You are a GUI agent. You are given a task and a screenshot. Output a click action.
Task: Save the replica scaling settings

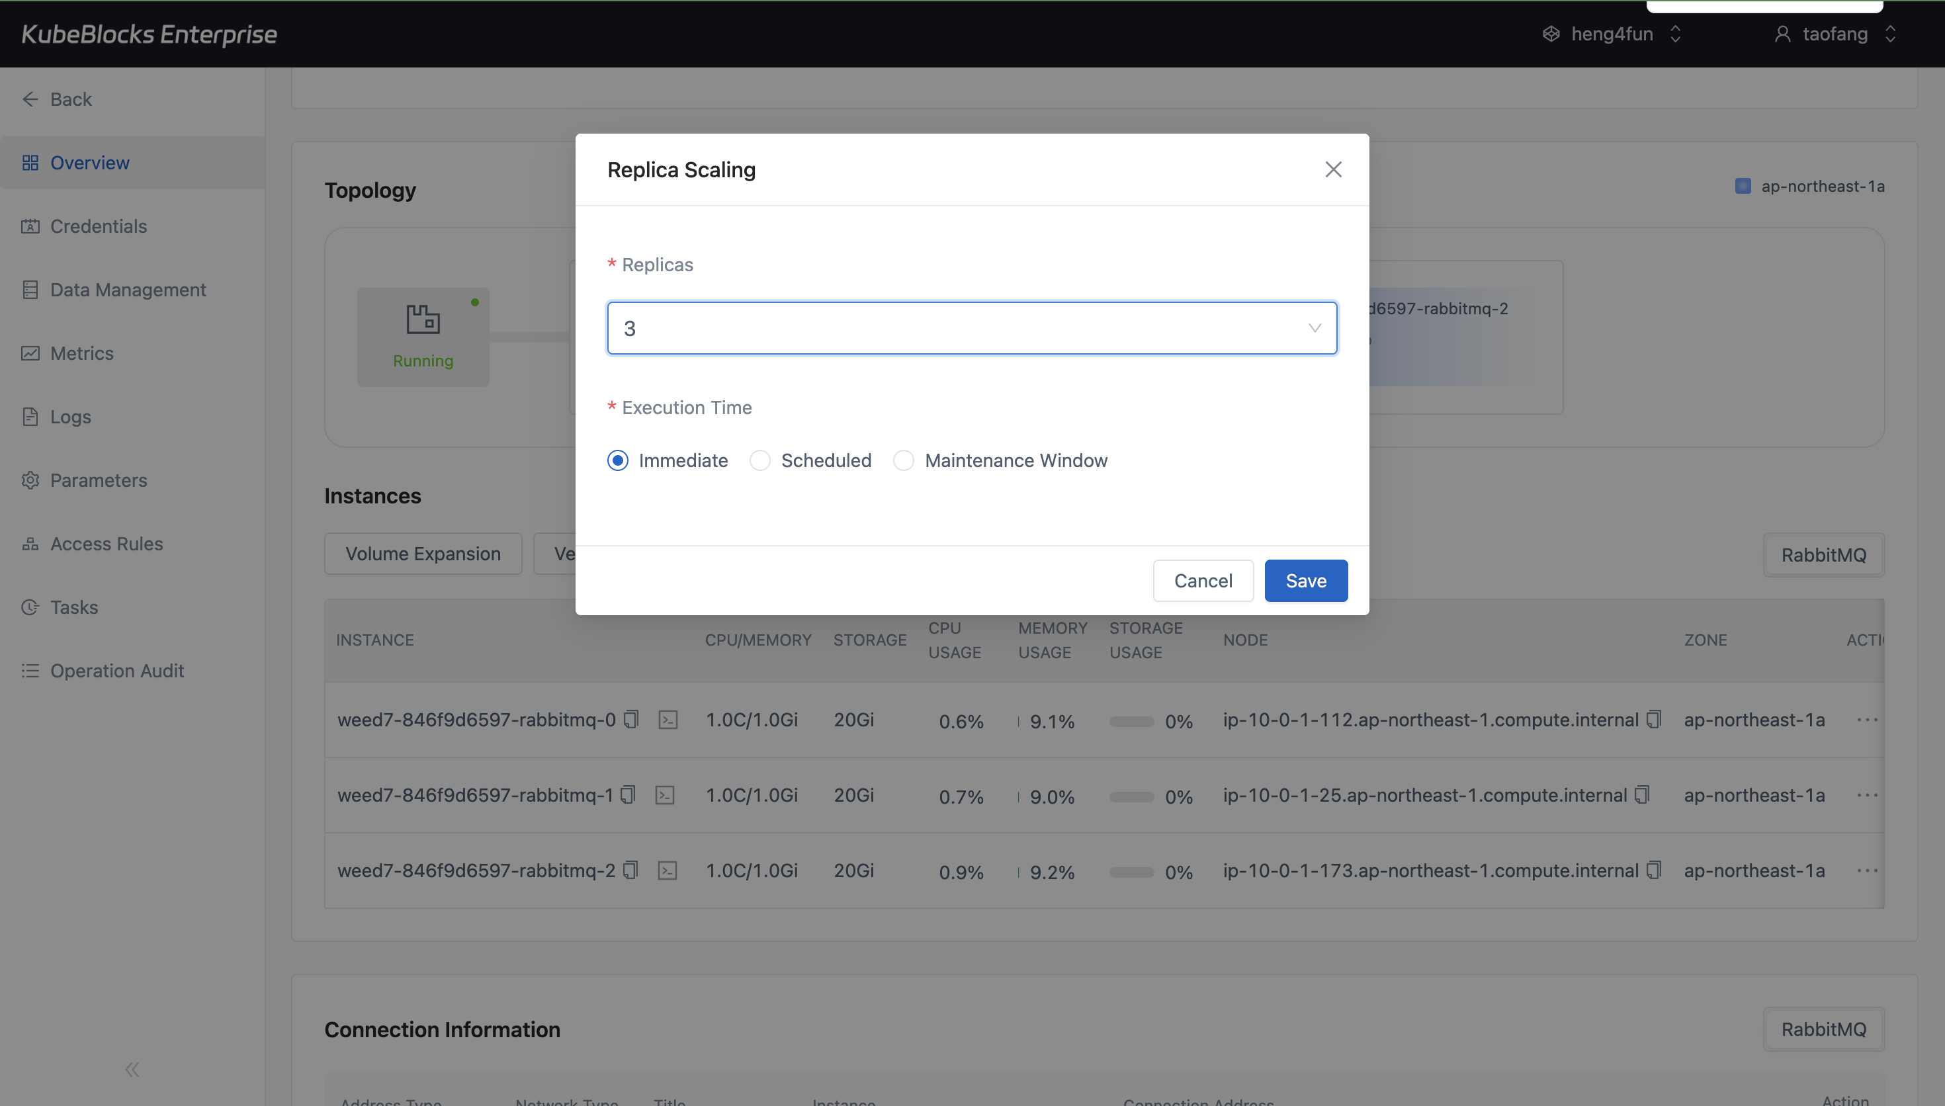tap(1305, 579)
